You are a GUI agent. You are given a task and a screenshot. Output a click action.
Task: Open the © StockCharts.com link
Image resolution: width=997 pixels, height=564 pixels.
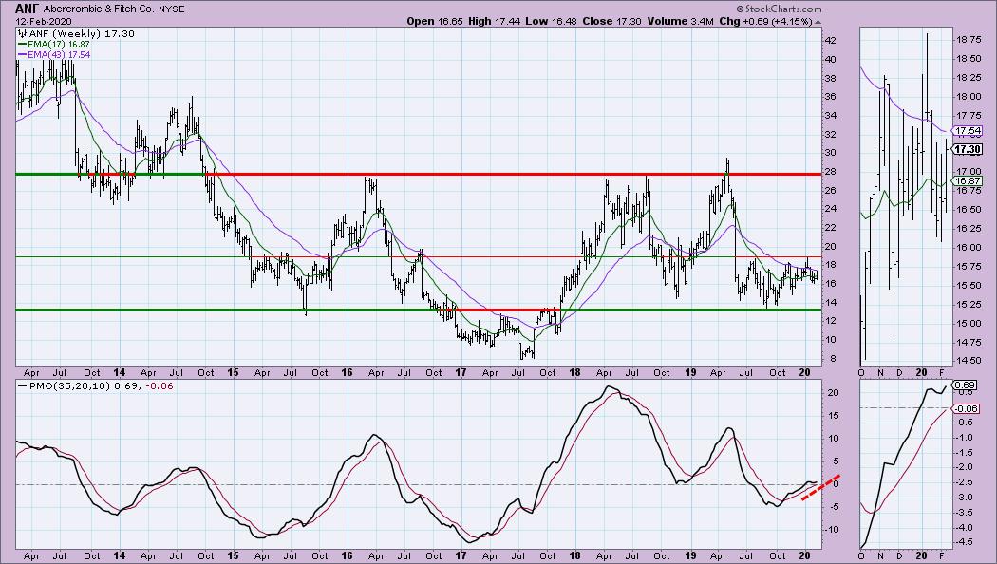pyautogui.click(x=779, y=9)
